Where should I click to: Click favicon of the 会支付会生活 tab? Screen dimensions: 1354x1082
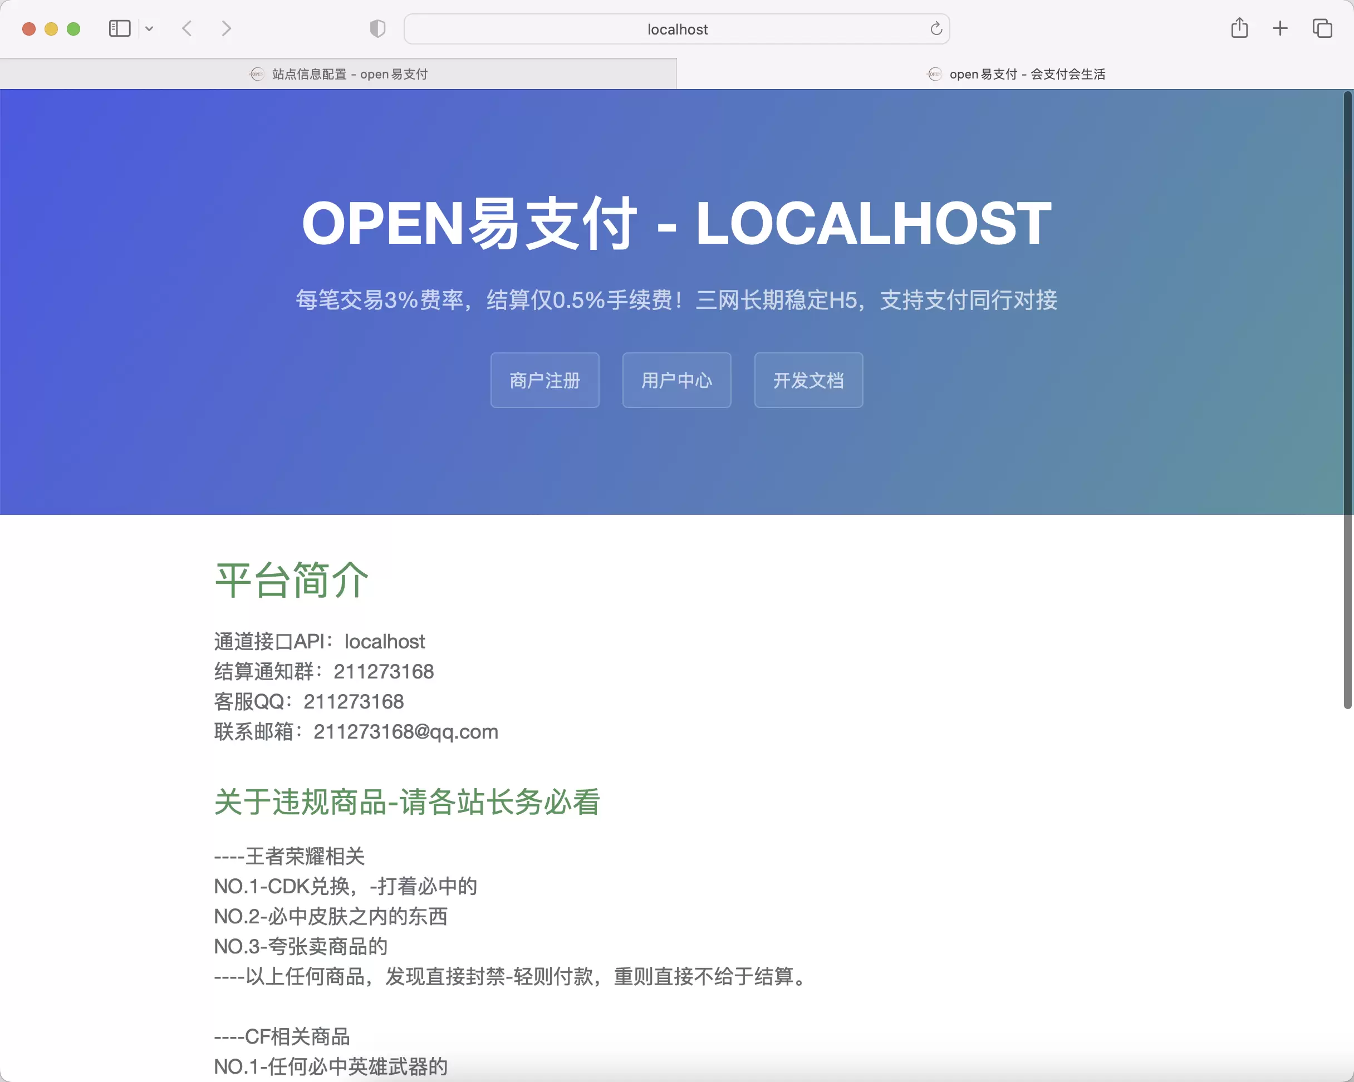934,74
